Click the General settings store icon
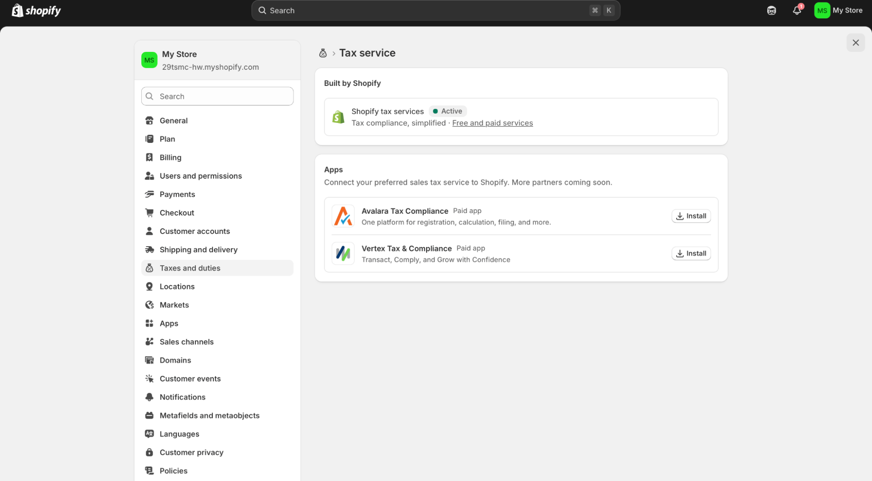Image resolution: width=872 pixels, height=481 pixels. pyautogui.click(x=149, y=121)
